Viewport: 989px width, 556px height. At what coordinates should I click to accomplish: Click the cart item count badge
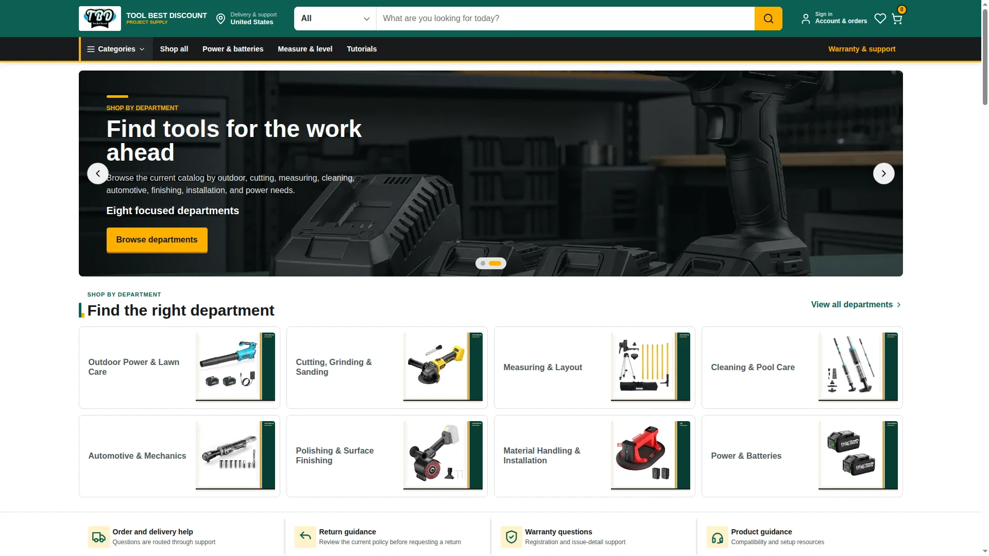coord(901,10)
